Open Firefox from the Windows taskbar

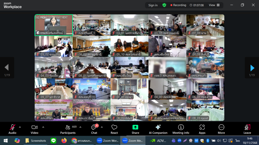coord(64,140)
